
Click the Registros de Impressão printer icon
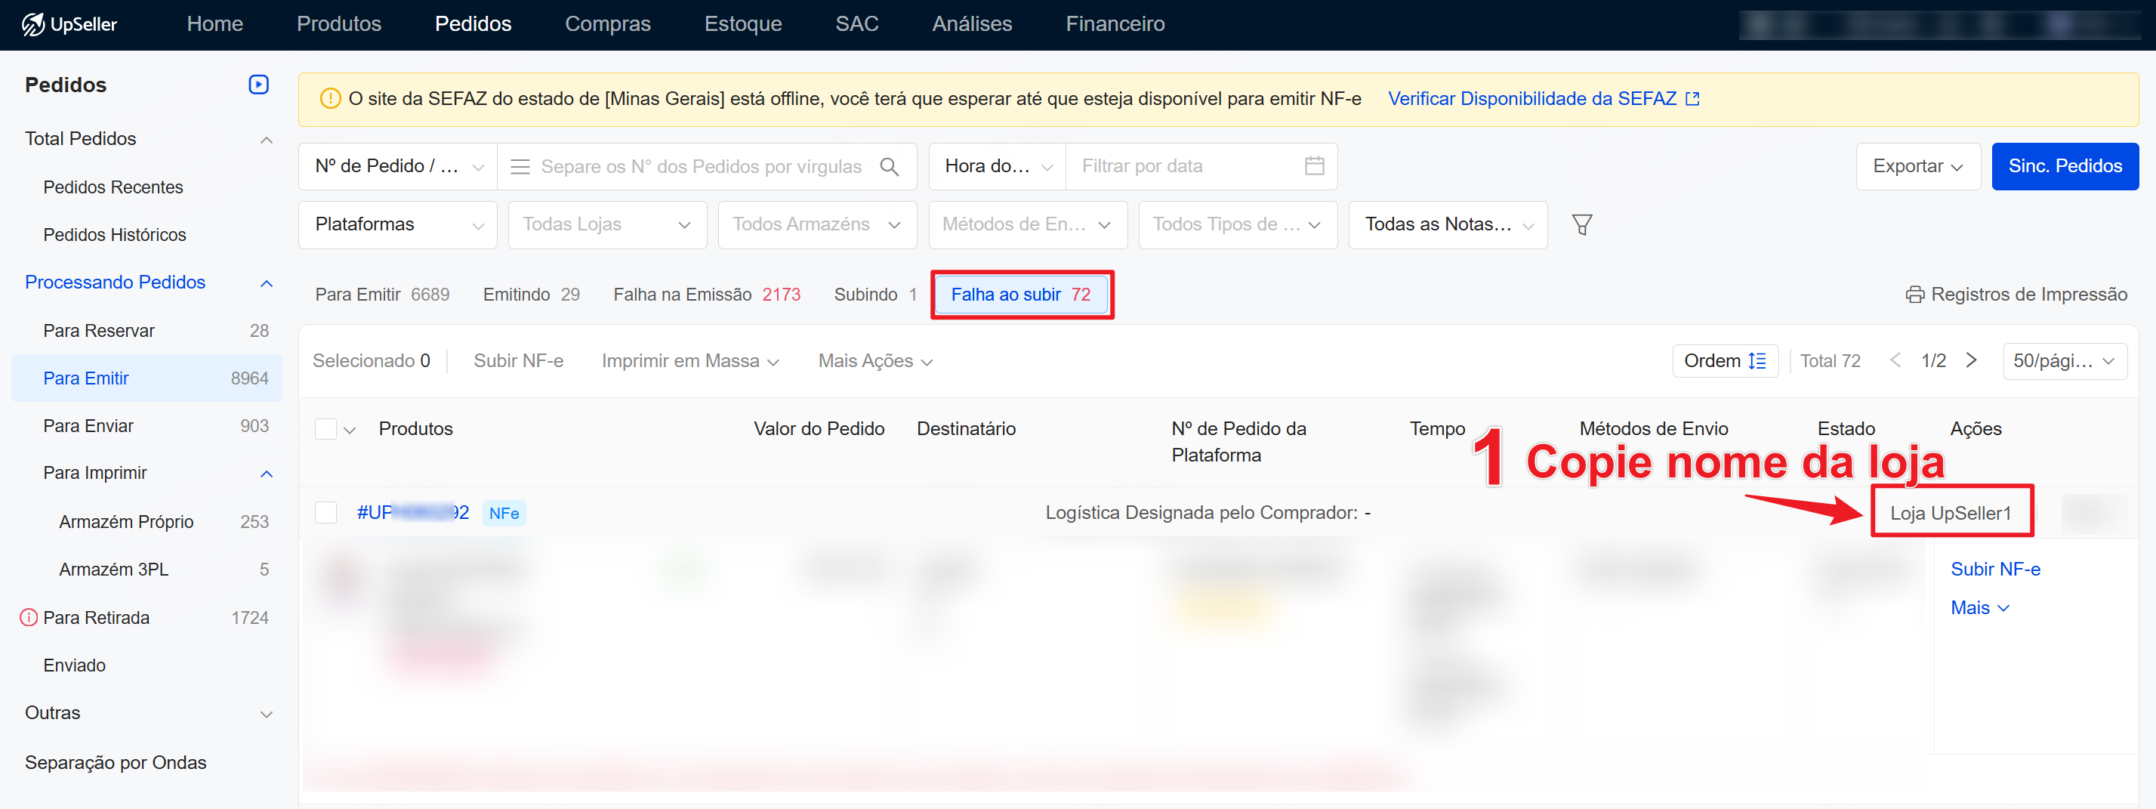tap(1914, 295)
